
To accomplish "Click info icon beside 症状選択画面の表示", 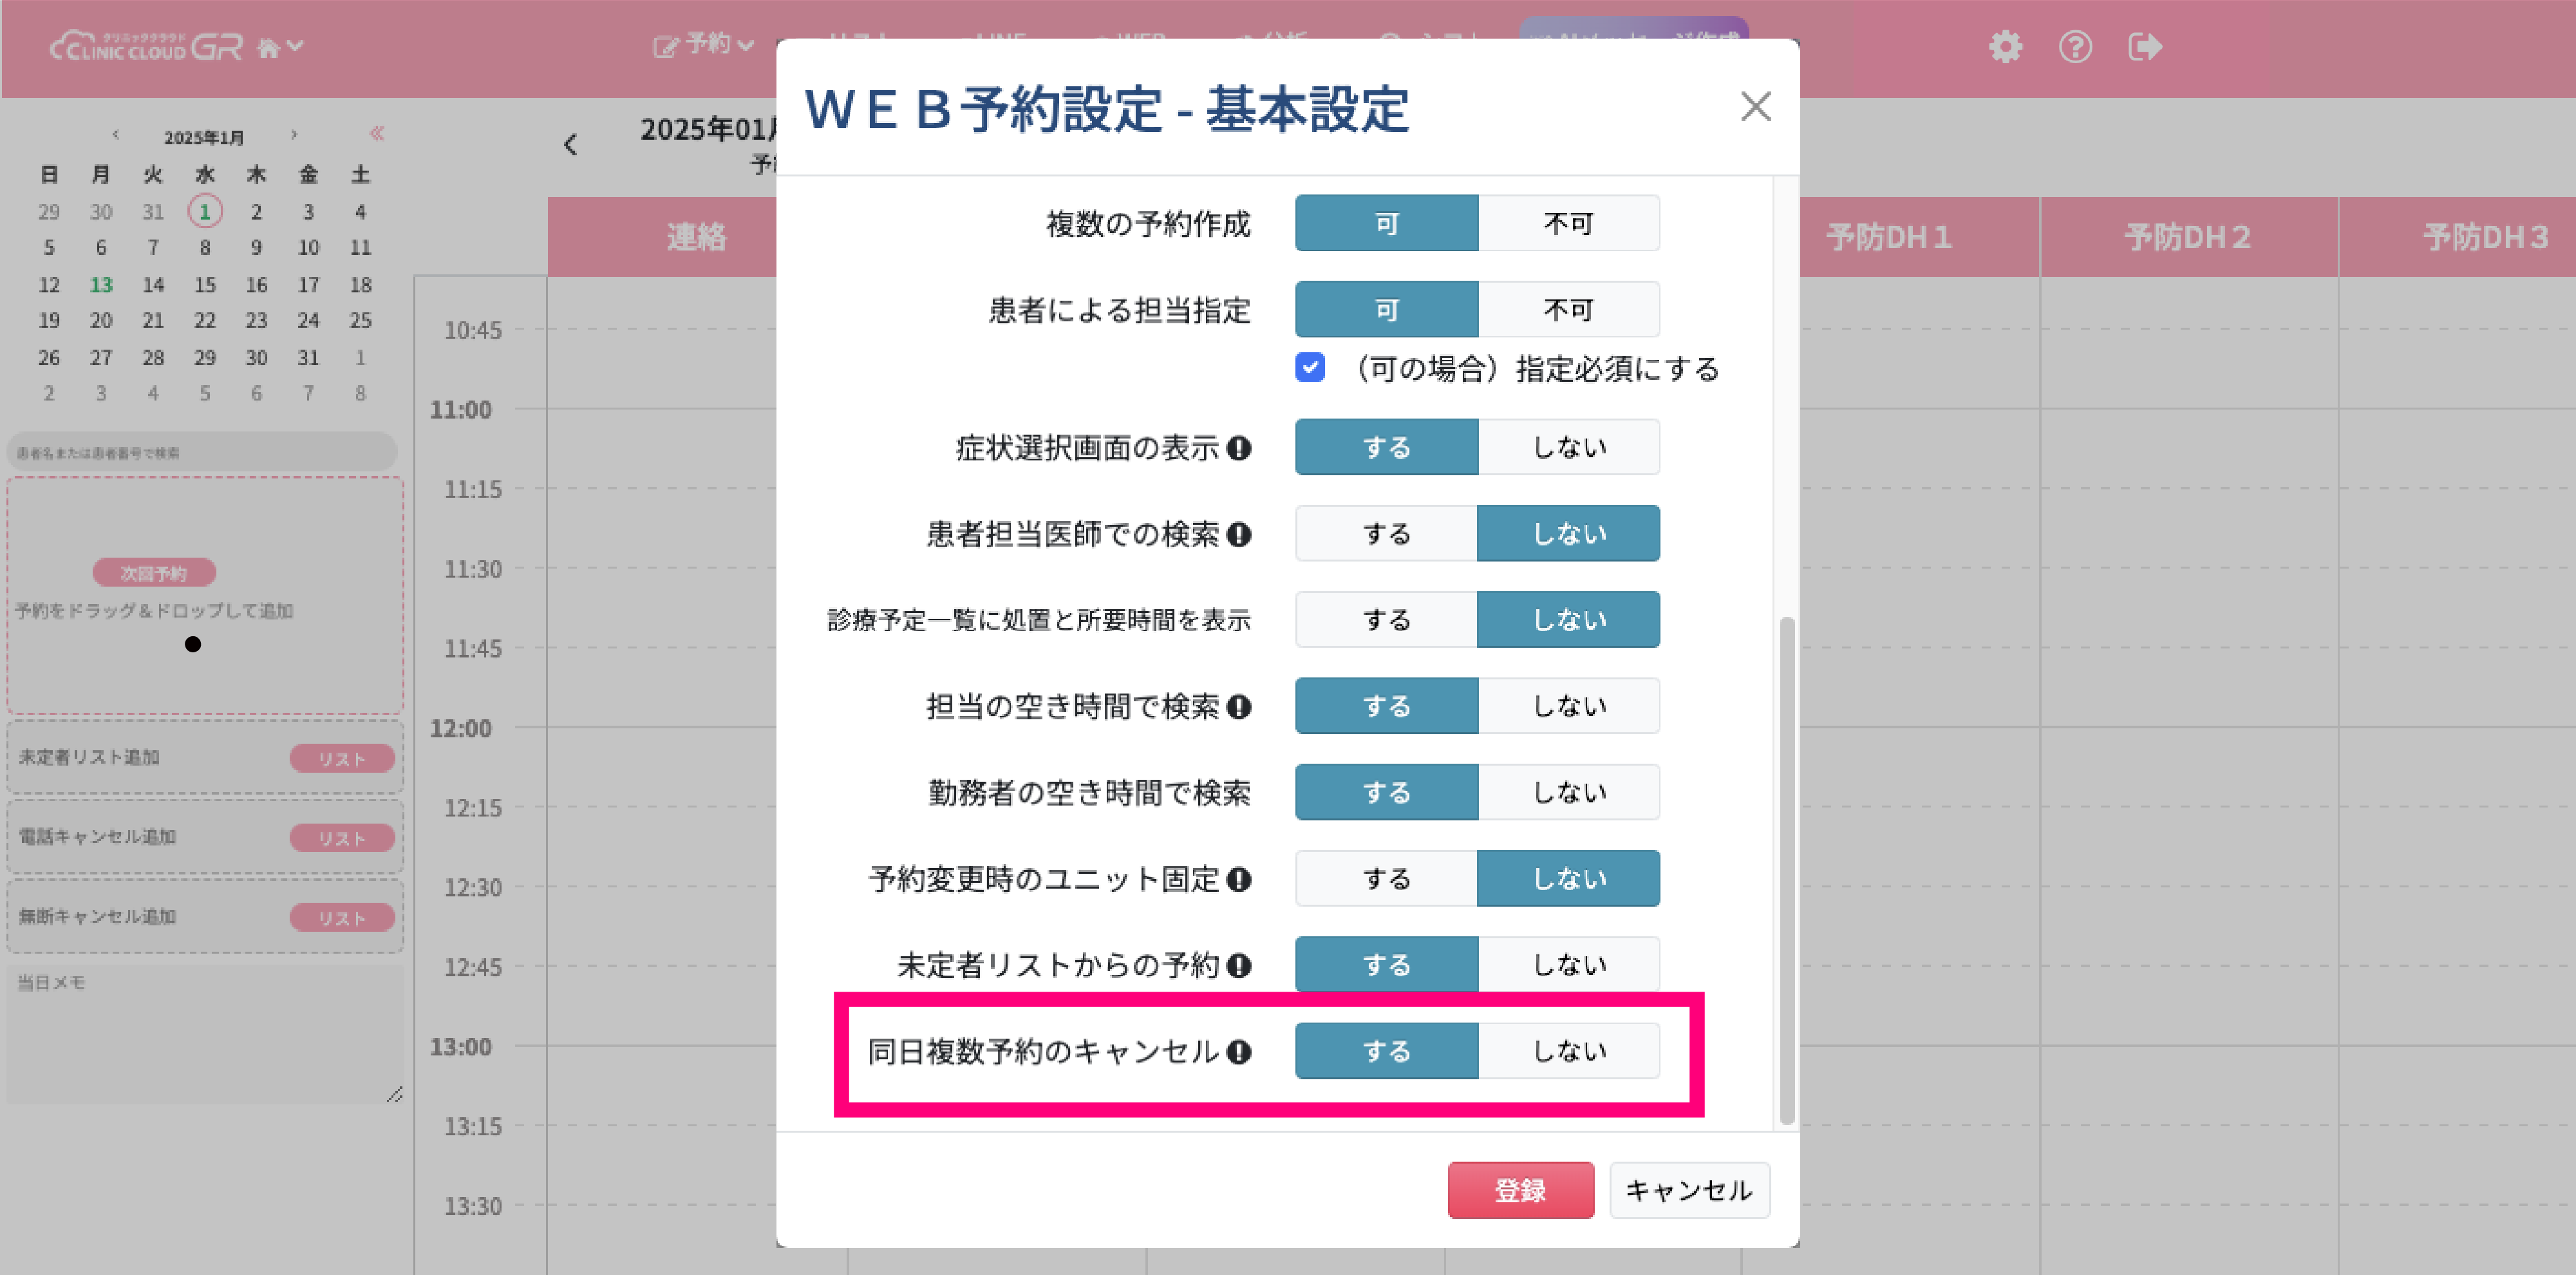I will coord(1239,448).
